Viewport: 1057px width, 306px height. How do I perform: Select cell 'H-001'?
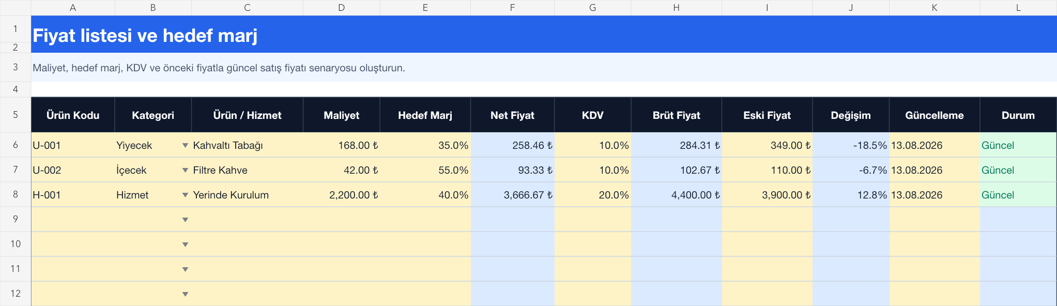pyautogui.click(x=73, y=195)
